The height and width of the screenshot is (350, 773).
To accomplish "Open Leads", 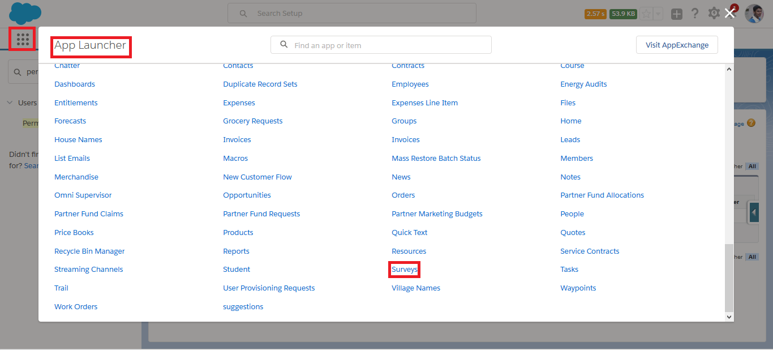I will 570,139.
